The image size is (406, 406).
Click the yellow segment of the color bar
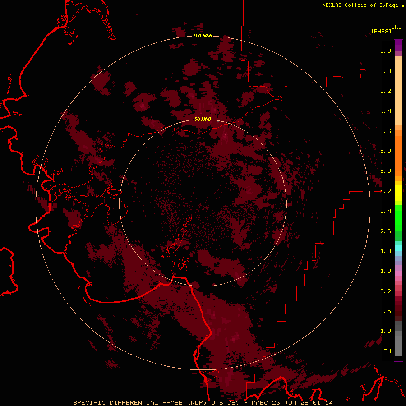tap(398, 193)
